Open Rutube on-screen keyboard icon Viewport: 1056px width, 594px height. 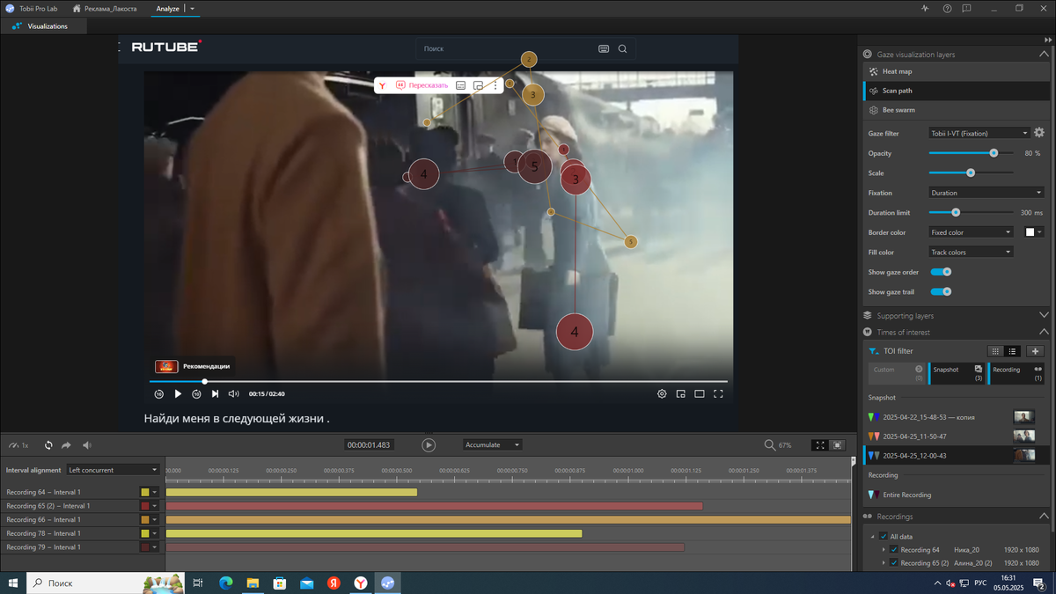click(x=604, y=49)
